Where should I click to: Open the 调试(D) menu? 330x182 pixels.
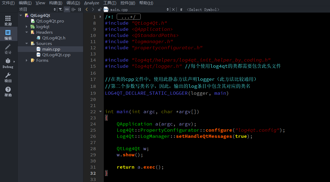pos(73,3)
